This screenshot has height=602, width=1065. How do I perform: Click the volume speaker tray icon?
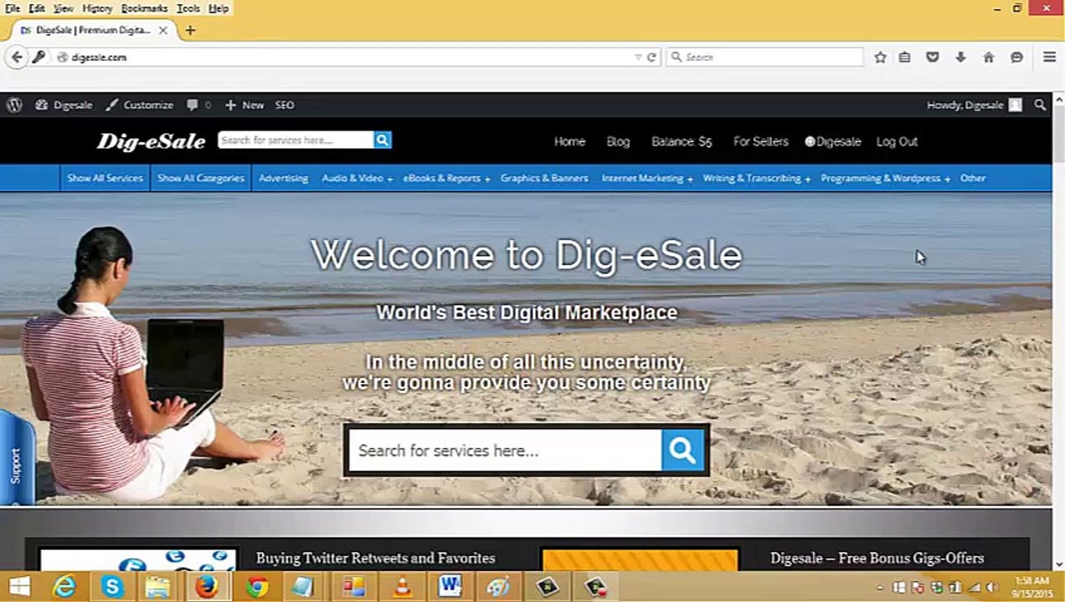point(992,587)
